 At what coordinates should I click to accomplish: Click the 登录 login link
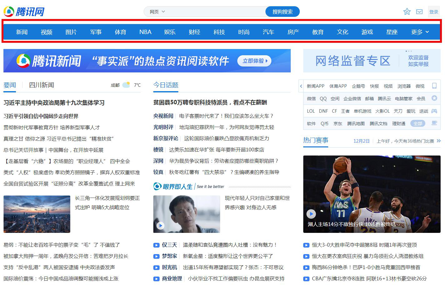434,12
